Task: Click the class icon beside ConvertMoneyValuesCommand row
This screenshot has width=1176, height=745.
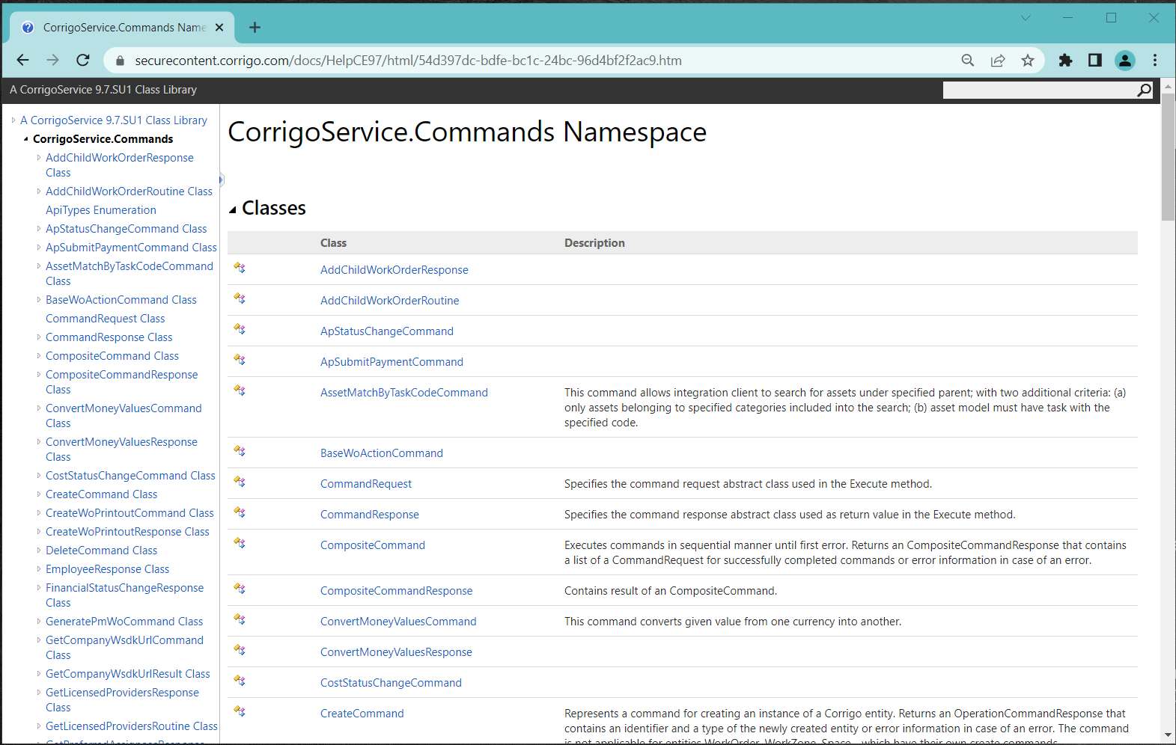Action: 240,619
